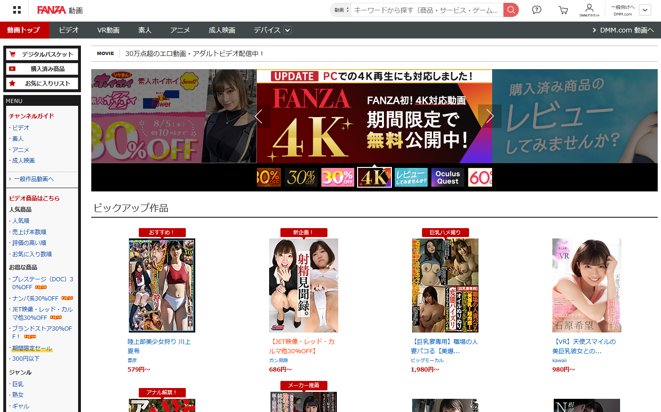
Task: Open the 300円以下 link
Action: pyautogui.click(x=26, y=358)
